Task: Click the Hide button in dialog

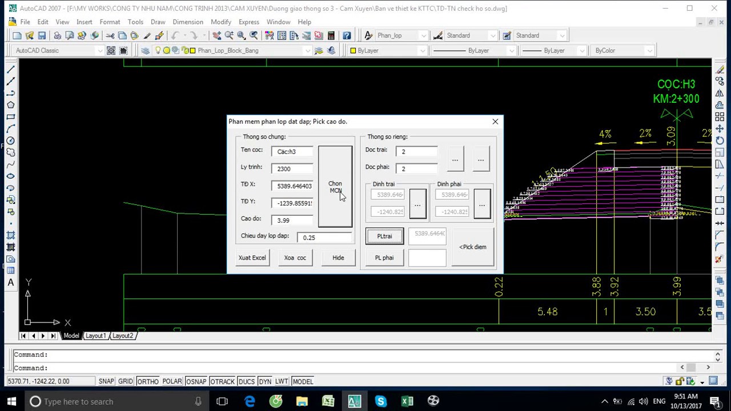Action: 338,257
